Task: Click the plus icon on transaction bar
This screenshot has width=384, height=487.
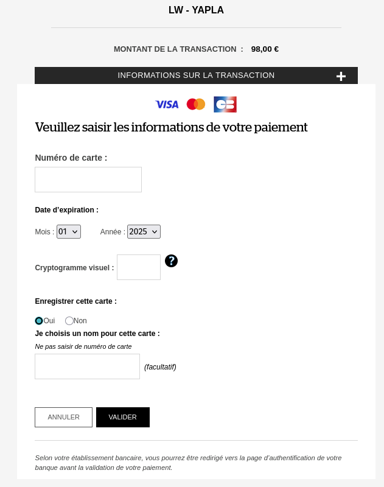Action: [341, 76]
